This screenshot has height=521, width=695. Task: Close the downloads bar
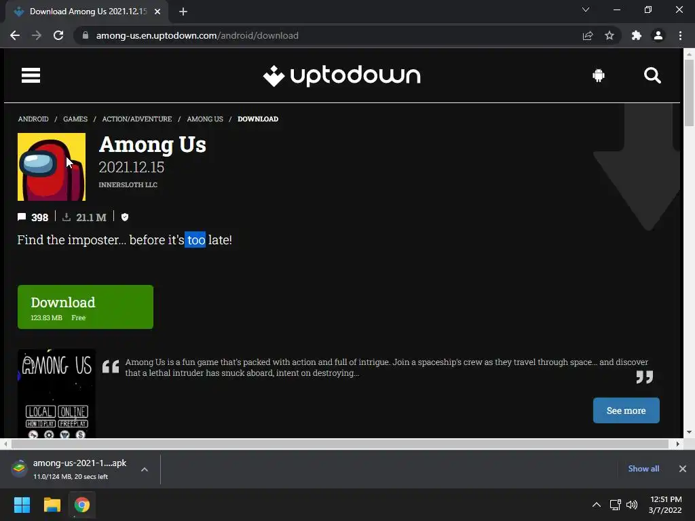tap(683, 469)
